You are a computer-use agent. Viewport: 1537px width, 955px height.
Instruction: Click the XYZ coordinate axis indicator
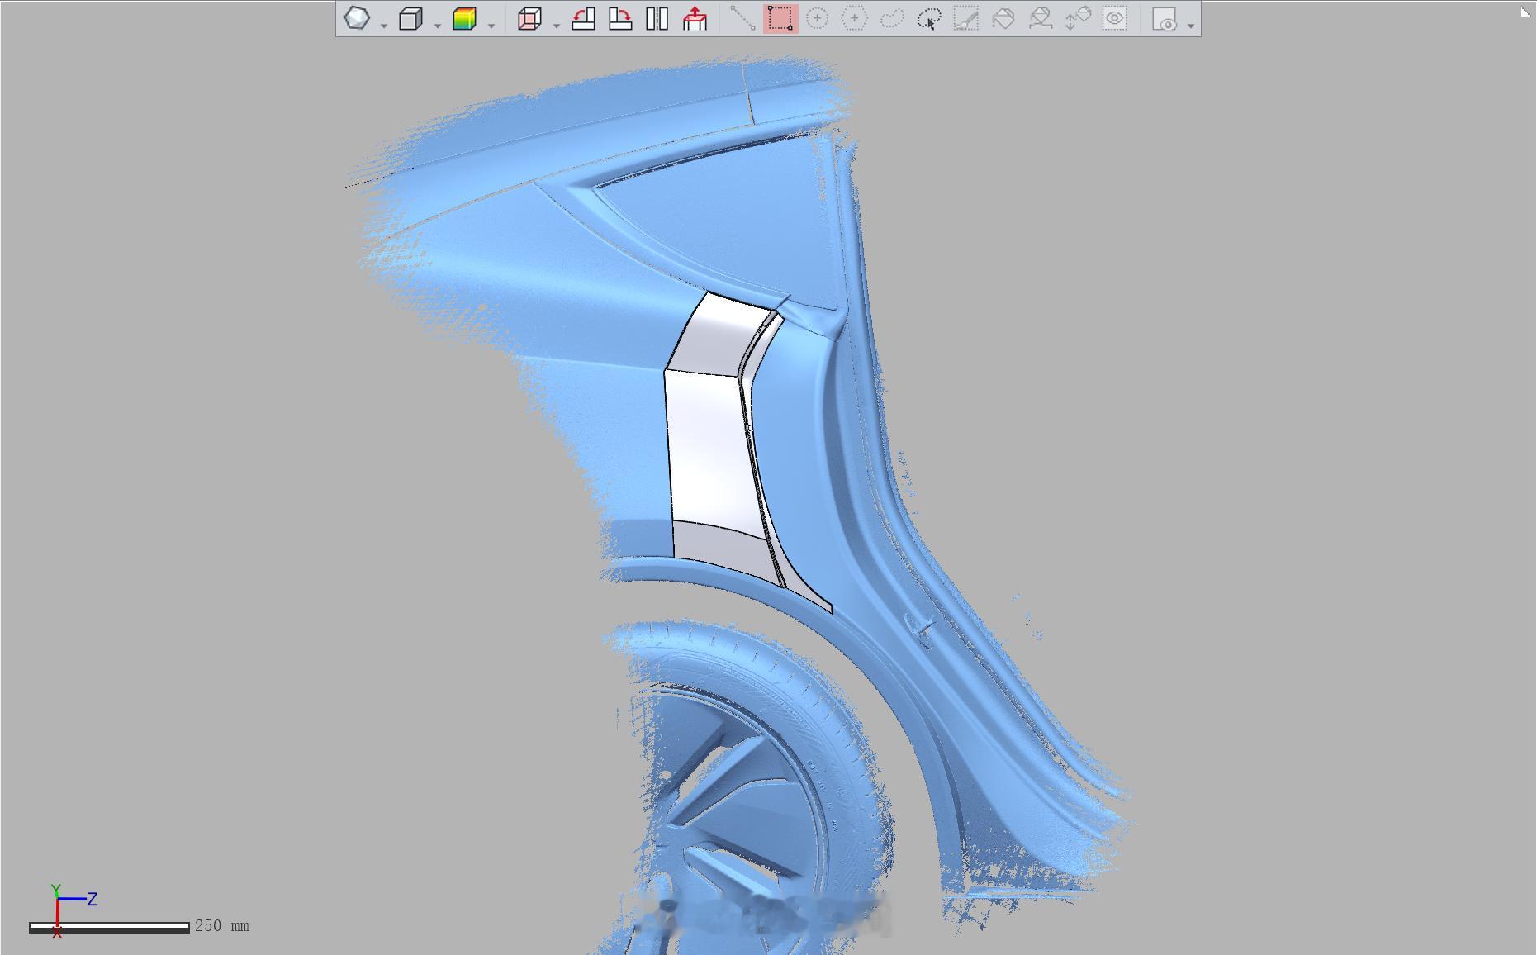coord(73,910)
